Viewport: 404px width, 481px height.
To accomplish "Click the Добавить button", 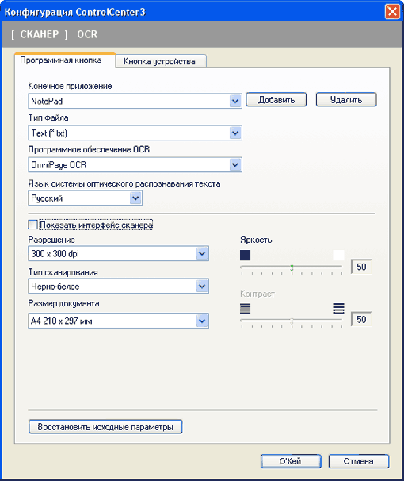I will (x=276, y=100).
